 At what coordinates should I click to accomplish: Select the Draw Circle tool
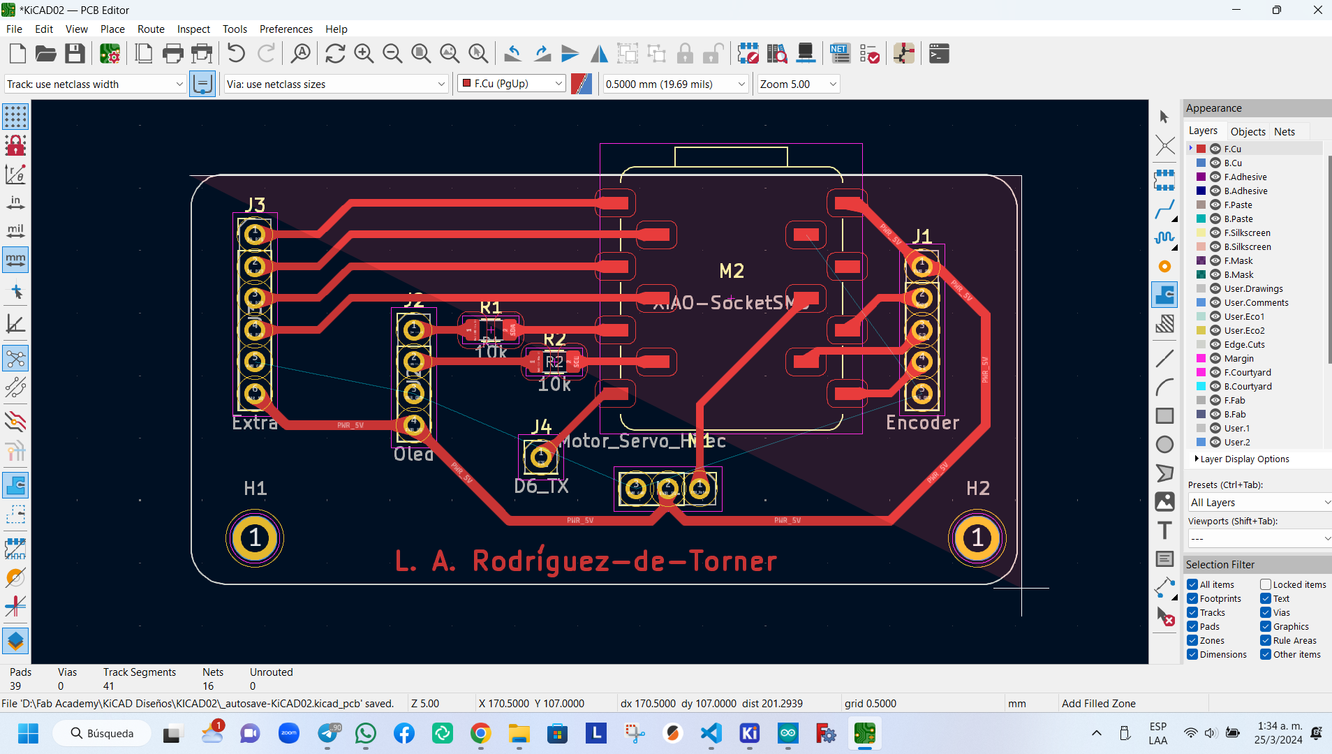1164,445
